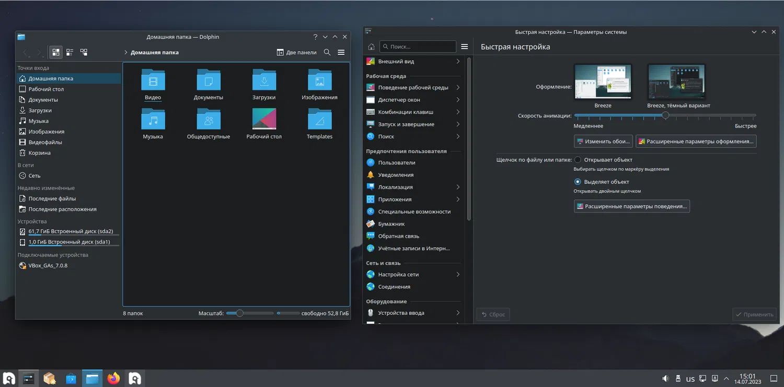Switch Dolphin to icons view mode
This screenshot has width=784, height=387.
click(x=56, y=52)
